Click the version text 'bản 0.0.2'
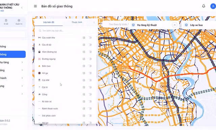 [5, 121]
